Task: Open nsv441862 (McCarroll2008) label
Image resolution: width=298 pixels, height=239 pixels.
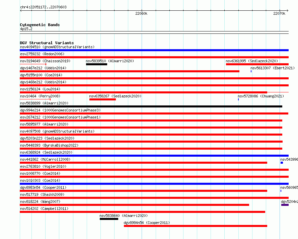Action: [45, 159]
